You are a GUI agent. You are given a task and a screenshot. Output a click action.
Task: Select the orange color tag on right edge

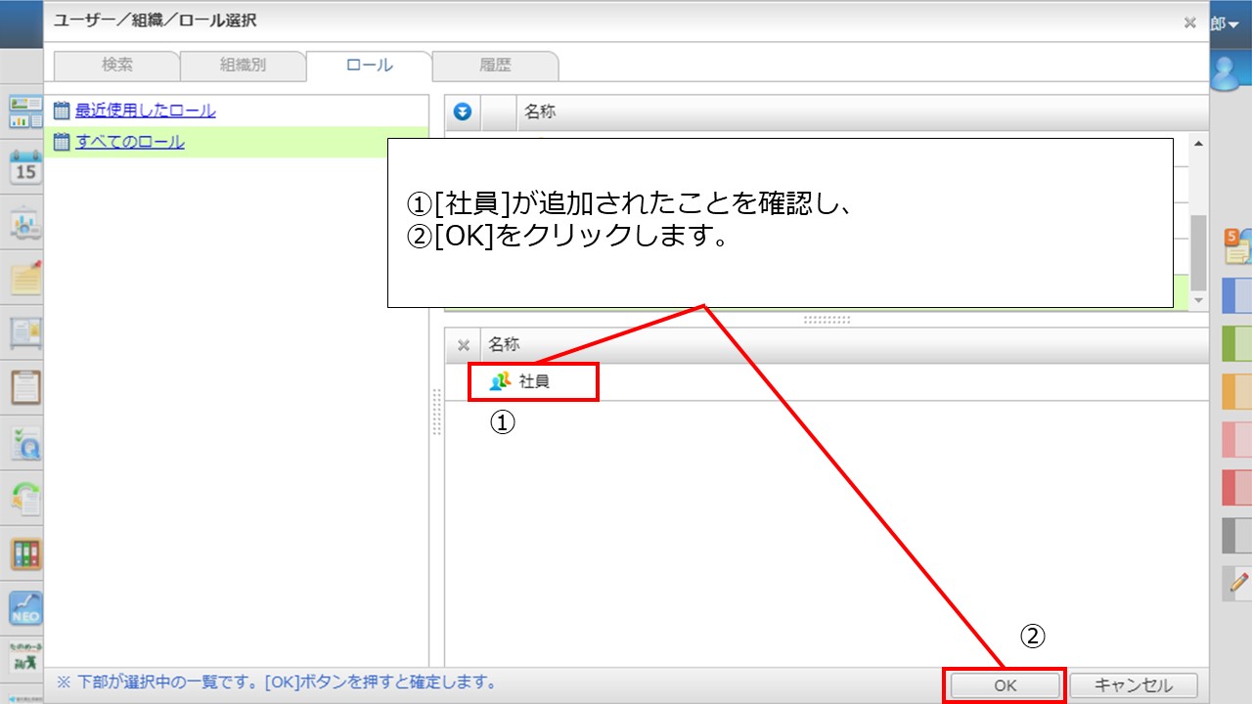(1237, 392)
